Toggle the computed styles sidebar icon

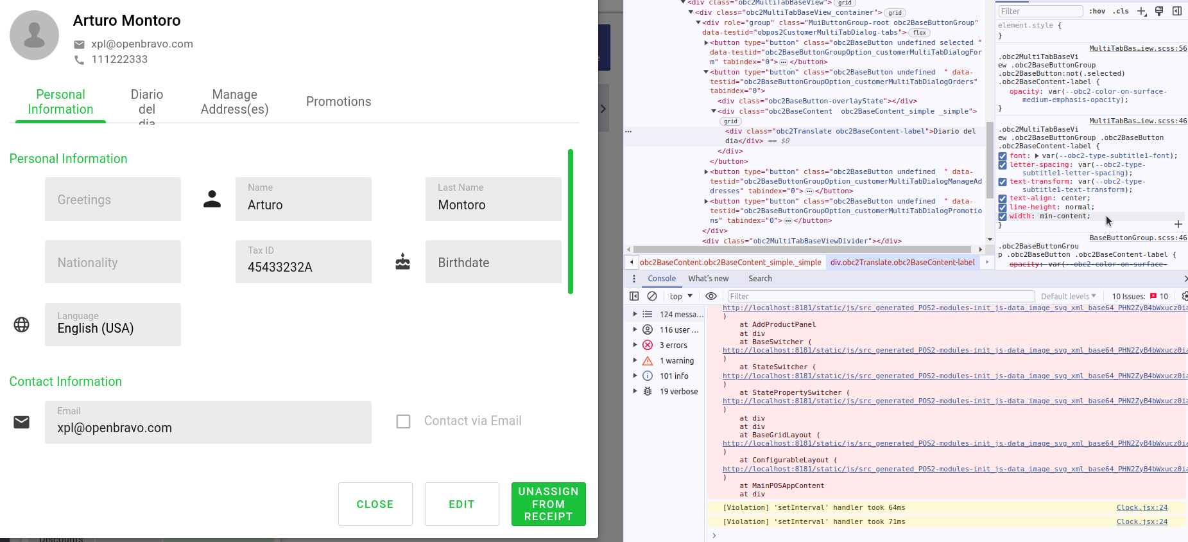pyautogui.click(x=1177, y=11)
